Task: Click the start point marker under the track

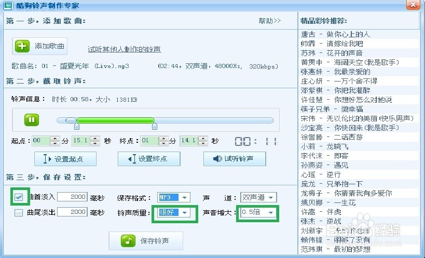Action: [x=77, y=126]
